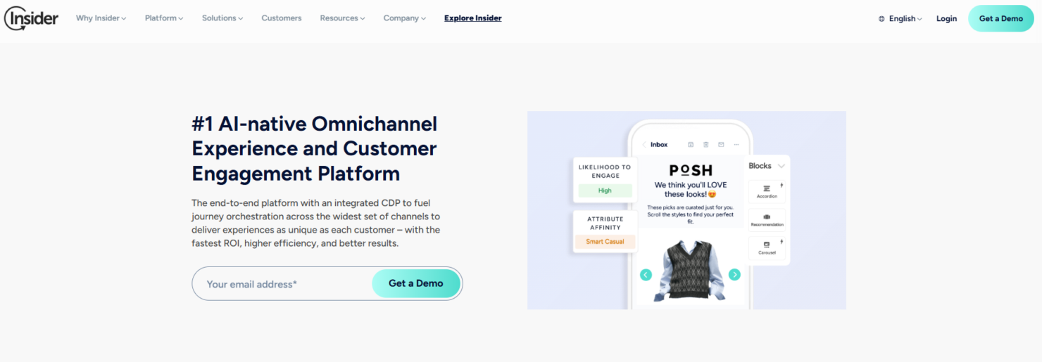The height and width of the screenshot is (362, 1042).
Task: Click the right carousel arrow
Action: pyautogui.click(x=734, y=275)
